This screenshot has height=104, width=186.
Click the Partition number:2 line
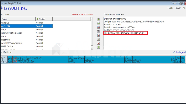pos(113,24)
